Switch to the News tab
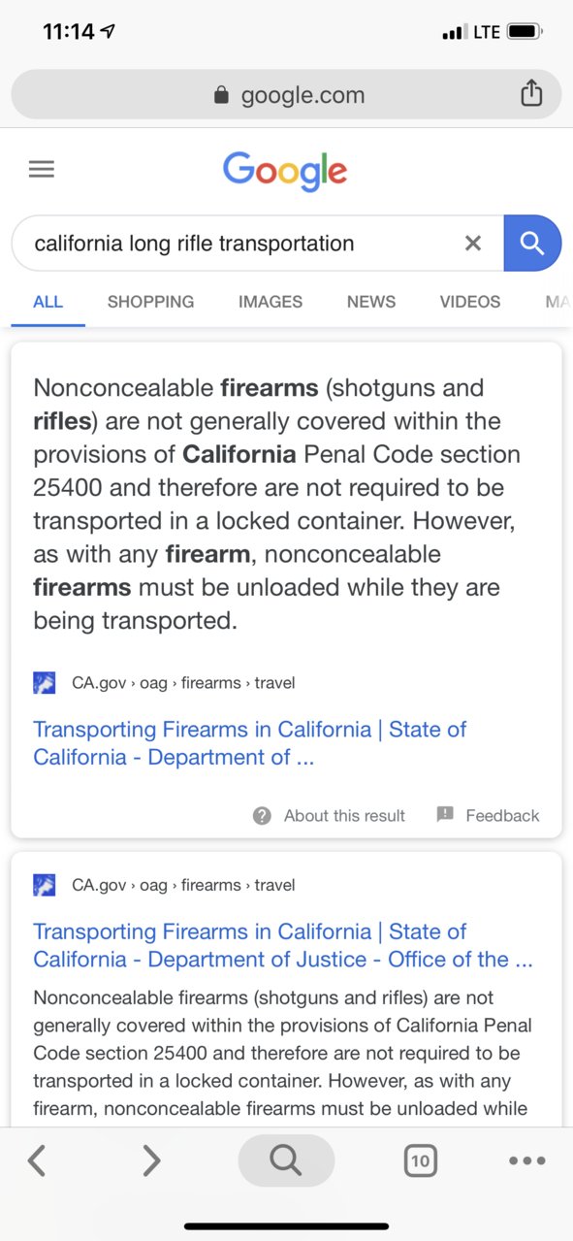This screenshot has height=1241, width=573. [371, 302]
